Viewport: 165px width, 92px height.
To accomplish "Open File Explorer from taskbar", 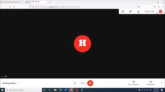I will click(x=55, y=90).
